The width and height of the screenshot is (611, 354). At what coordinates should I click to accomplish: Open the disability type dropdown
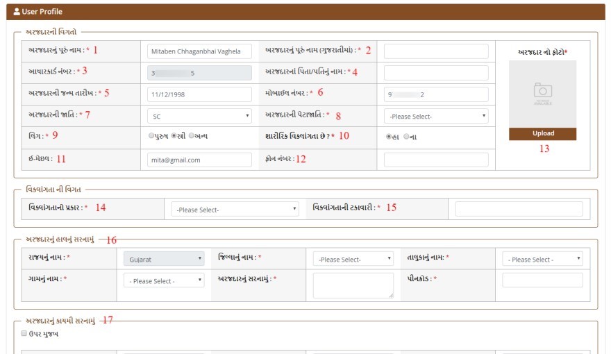(x=235, y=209)
